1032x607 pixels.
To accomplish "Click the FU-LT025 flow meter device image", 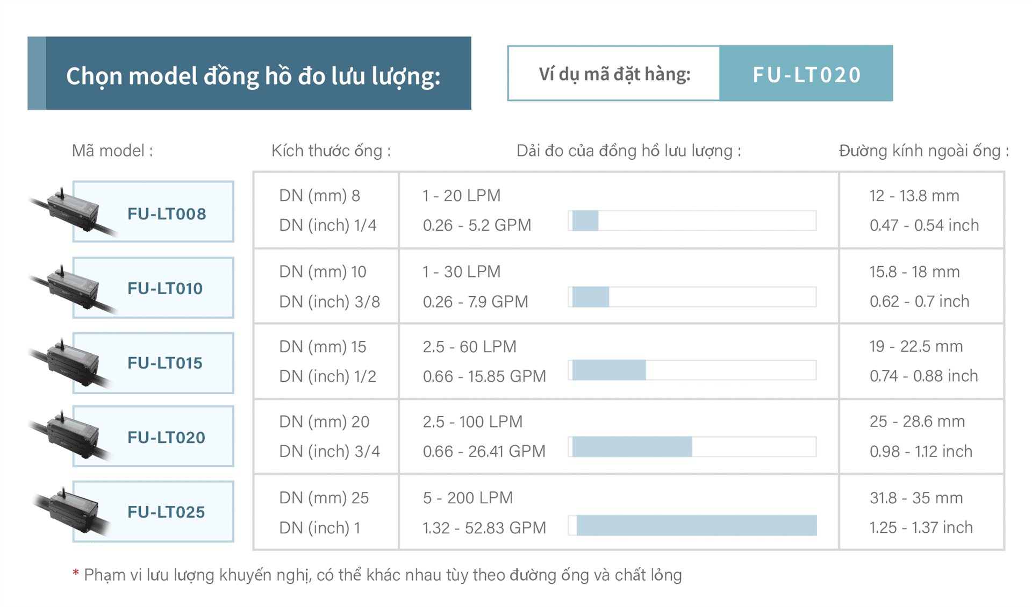I will tap(69, 510).
